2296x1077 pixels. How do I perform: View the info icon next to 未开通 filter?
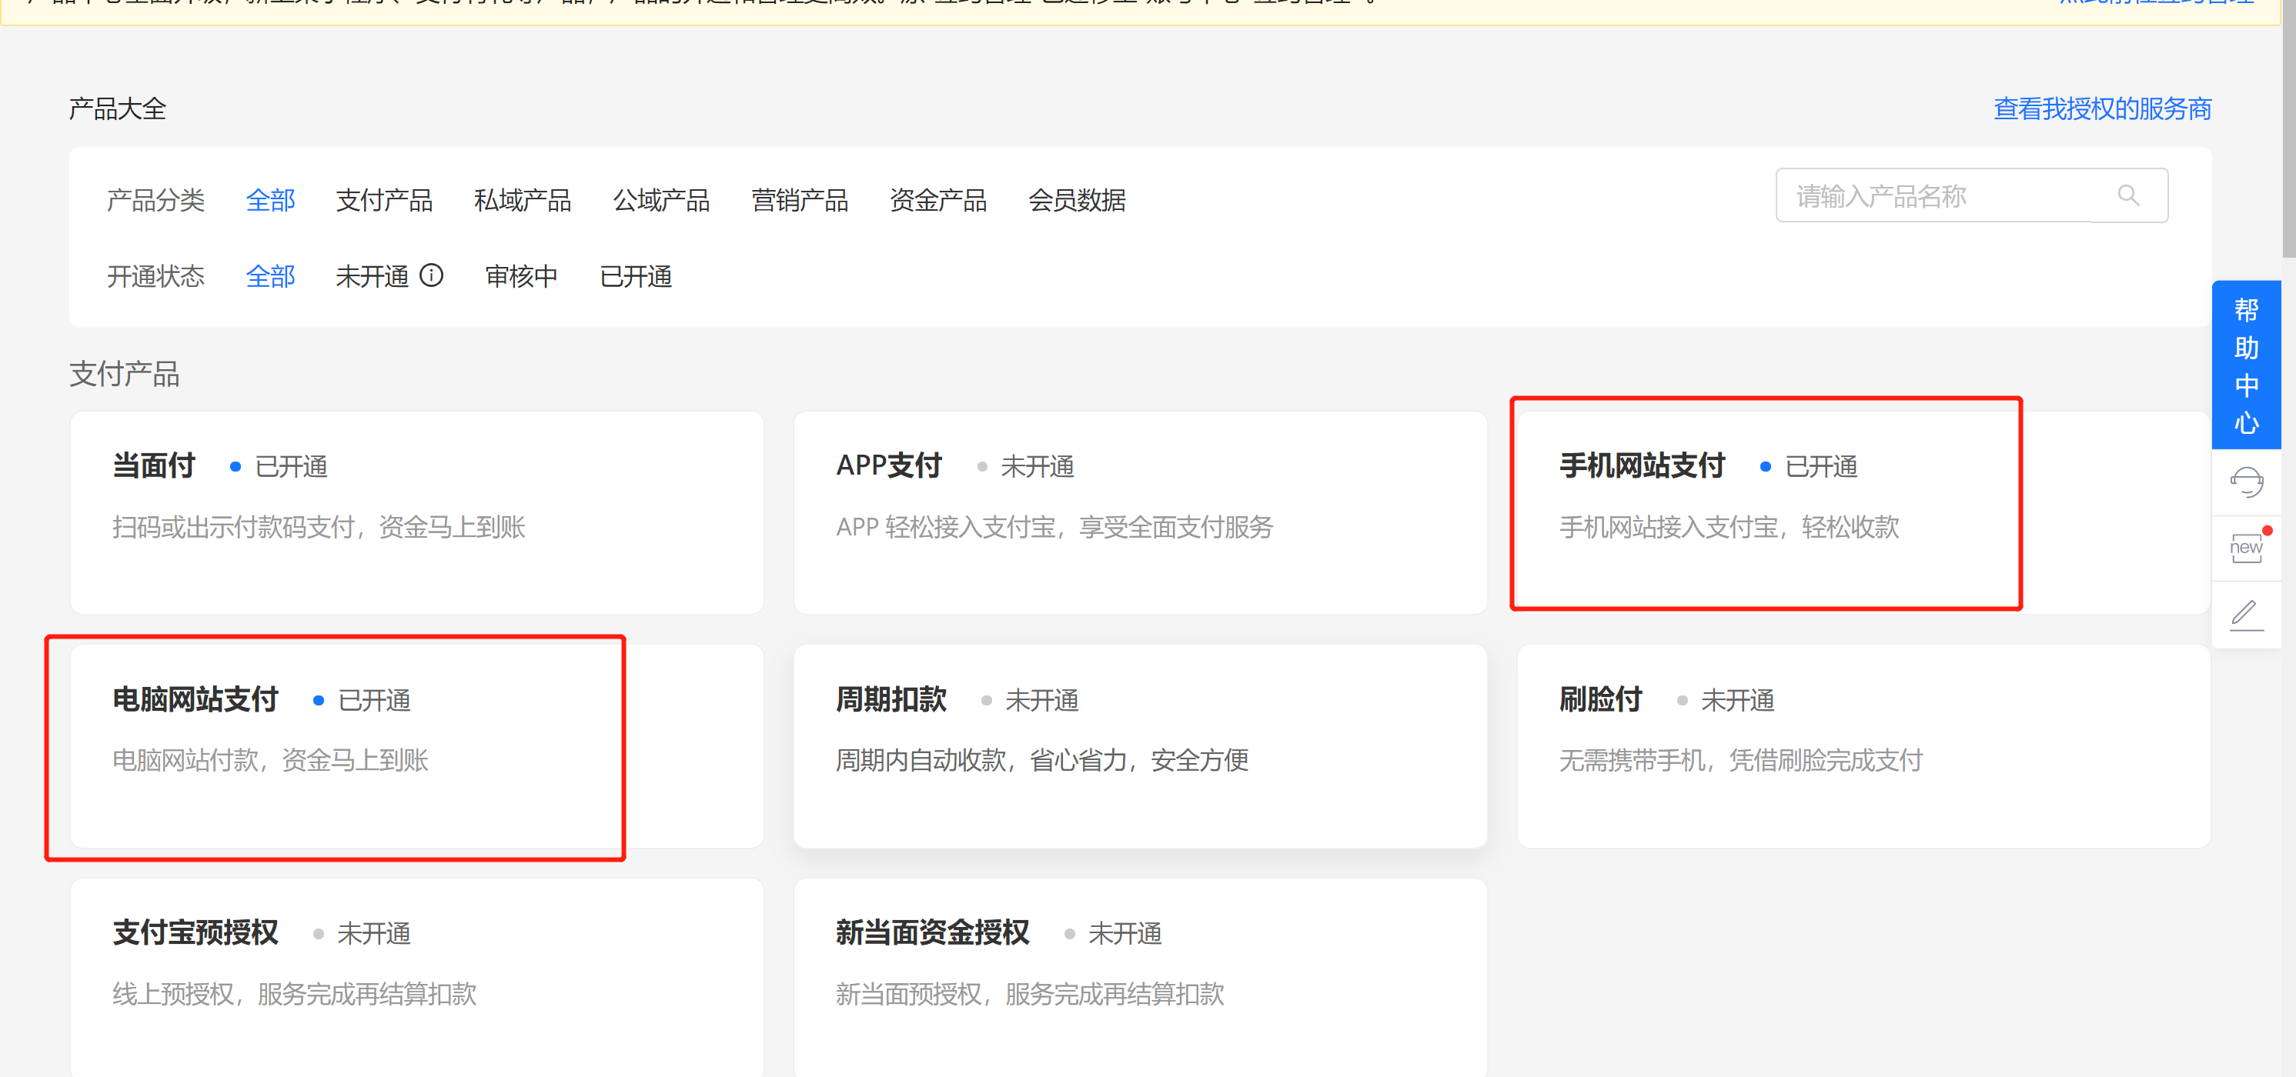point(433,276)
